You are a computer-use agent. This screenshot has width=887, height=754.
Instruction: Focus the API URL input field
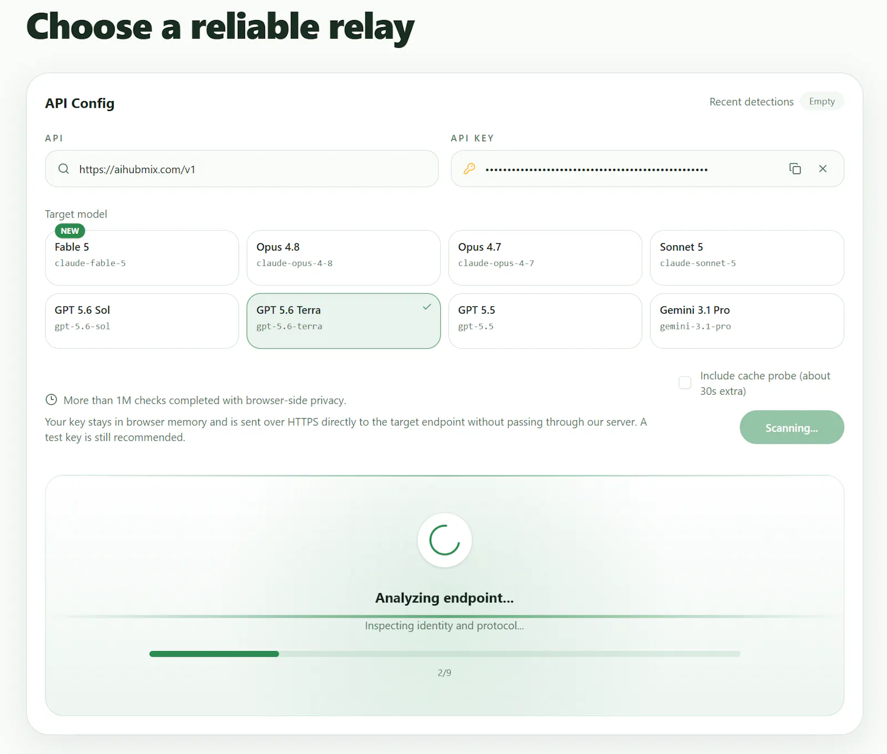tap(242, 169)
